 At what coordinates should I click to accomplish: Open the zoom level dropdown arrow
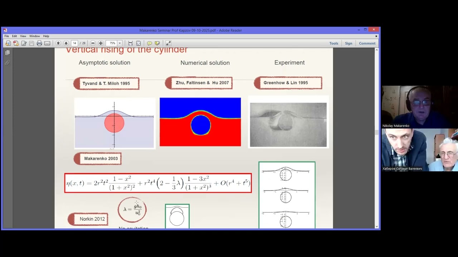(x=120, y=43)
